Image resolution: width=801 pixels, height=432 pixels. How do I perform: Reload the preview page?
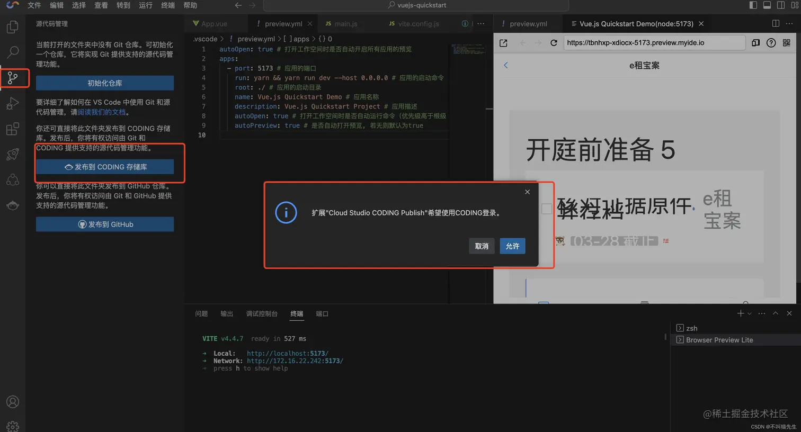coord(554,43)
